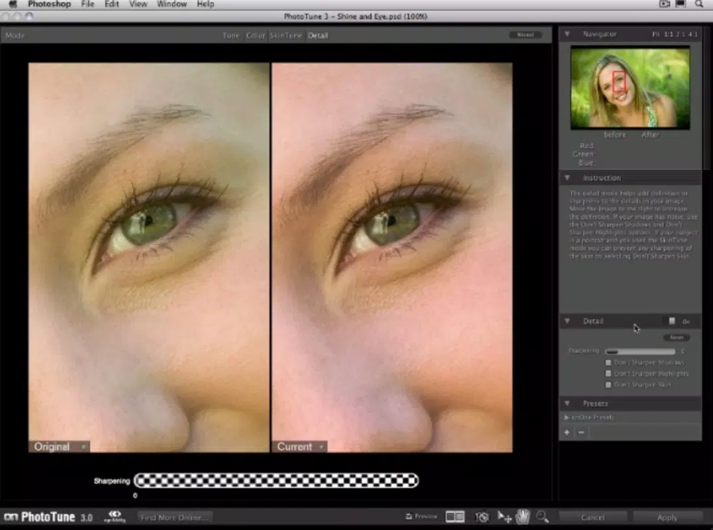
Task: Enable Don't Sharpen Skin
Action: (608, 385)
